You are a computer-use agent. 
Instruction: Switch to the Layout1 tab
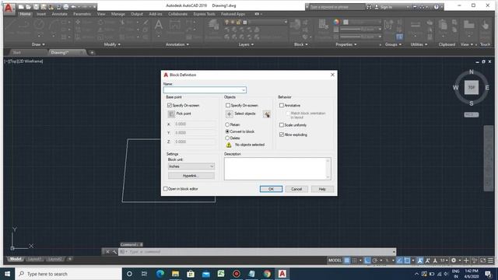pos(34,259)
